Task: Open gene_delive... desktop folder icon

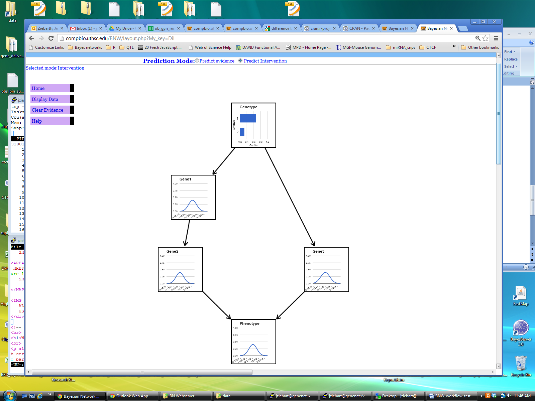Action: pyautogui.click(x=12, y=47)
